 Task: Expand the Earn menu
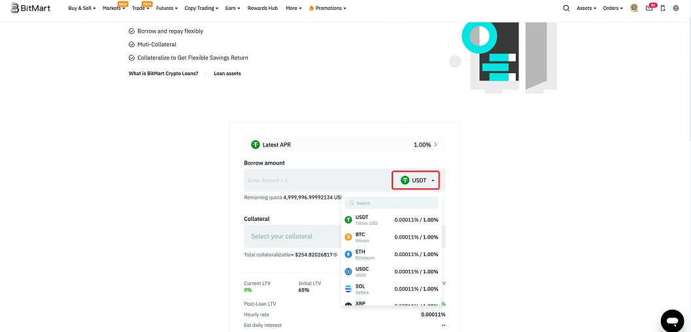tap(233, 8)
